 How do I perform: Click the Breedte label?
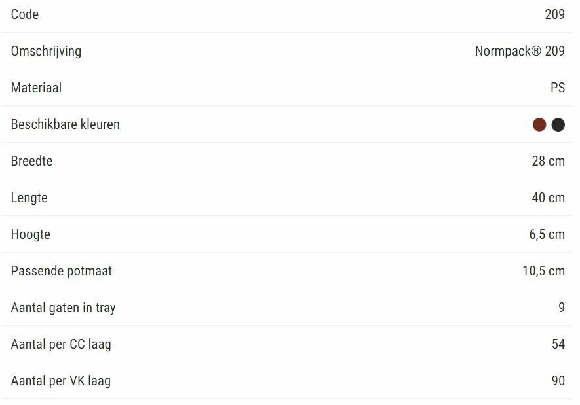point(31,161)
